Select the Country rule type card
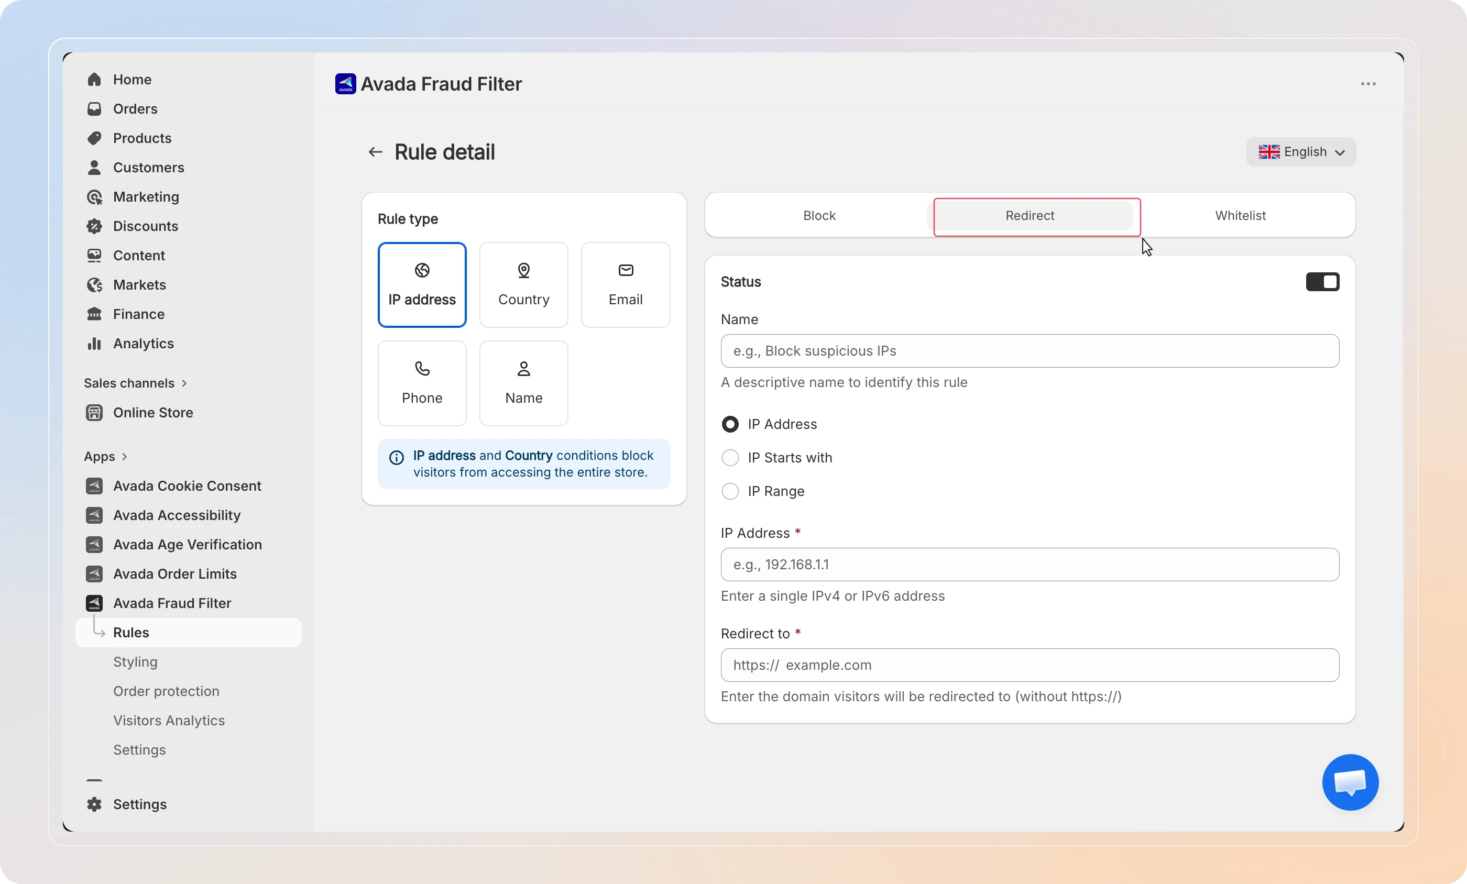The height and width of the screenshot is (884, 1467). point(524,284)
